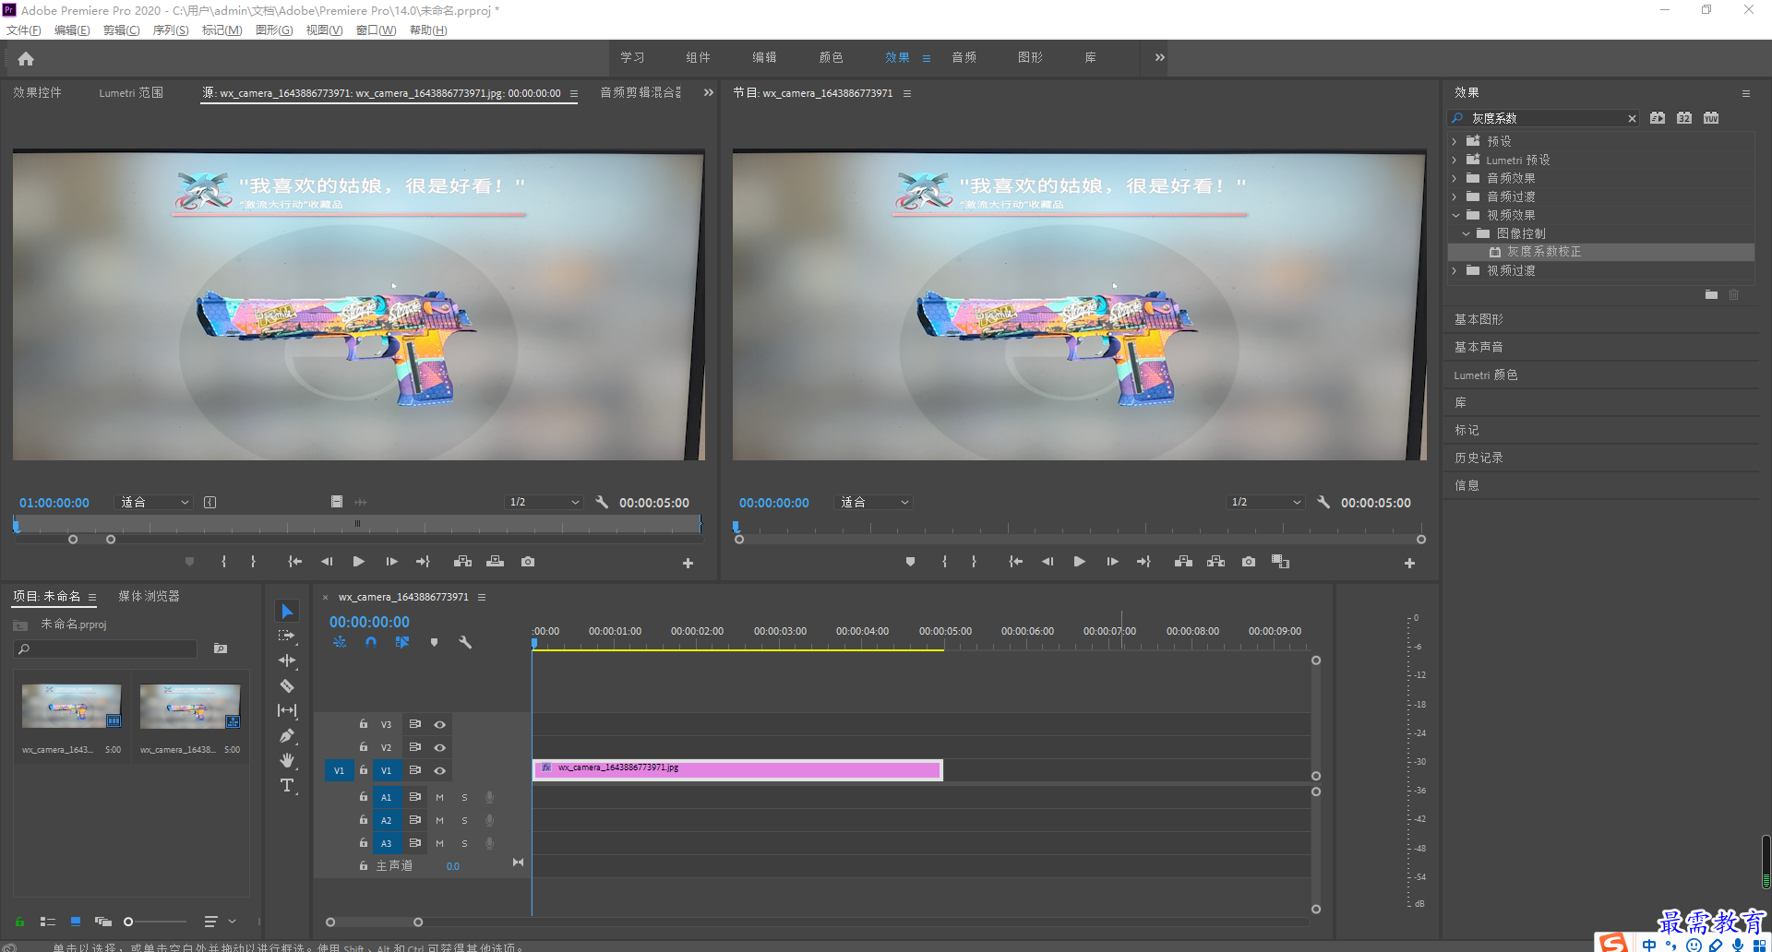Viewport: 1772px width, 952px height.
Task: Open program monitor settings wrench
Action: pyautogui.click(x=1323, y=502)
